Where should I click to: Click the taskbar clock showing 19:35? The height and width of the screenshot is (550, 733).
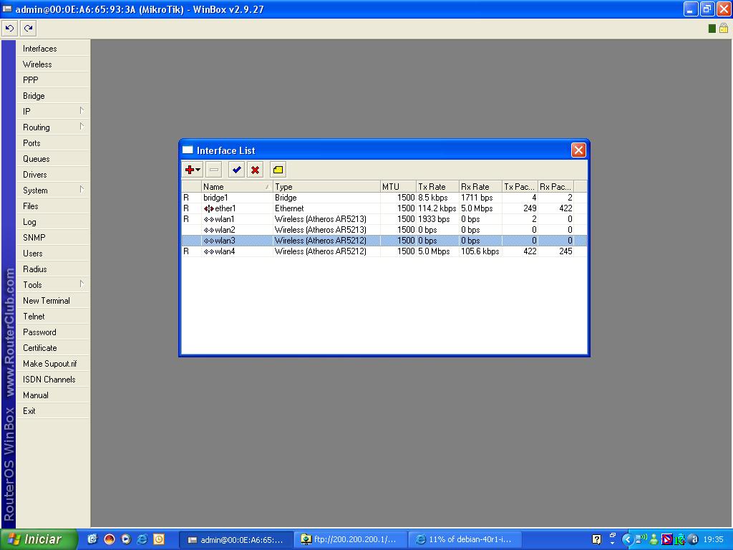pos(714,540)
